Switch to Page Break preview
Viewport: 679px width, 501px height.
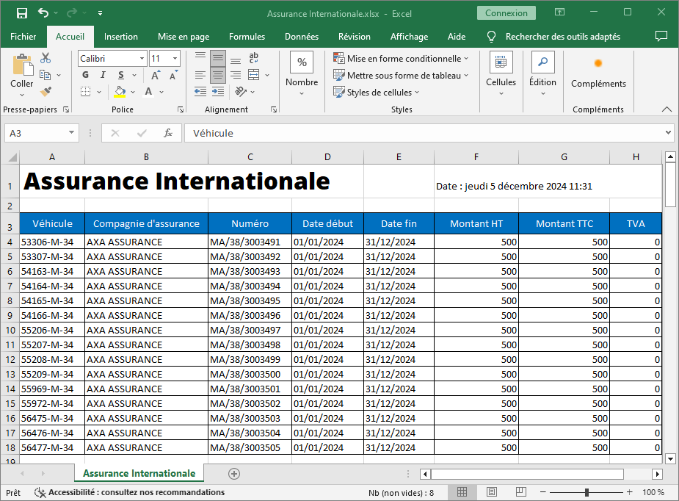[x=521, y=492]
